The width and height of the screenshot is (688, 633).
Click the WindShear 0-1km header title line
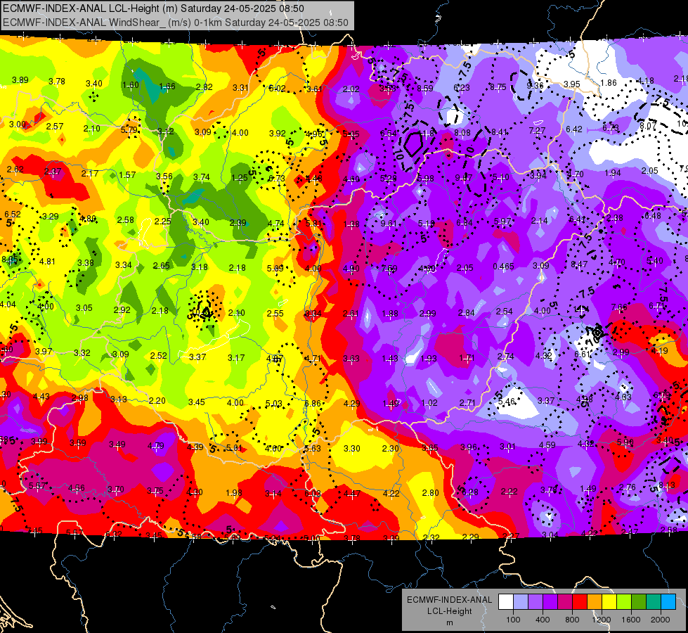[176, 23]
